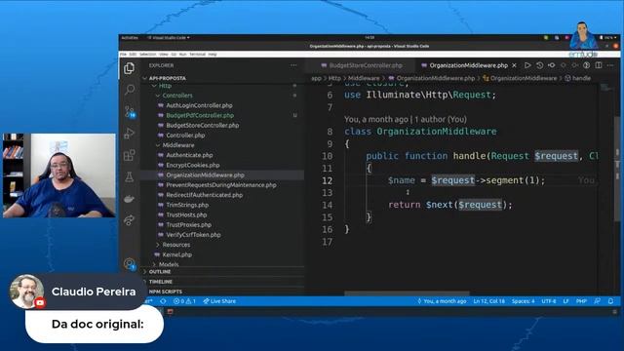This screenshot has height=351, width=624.
Task: Open errors and warnings count in status bar
Action: click(x=184, y=301)
